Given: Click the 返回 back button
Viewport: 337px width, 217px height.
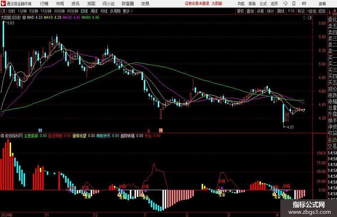Looking at the screenshot, I should [322, 11].
